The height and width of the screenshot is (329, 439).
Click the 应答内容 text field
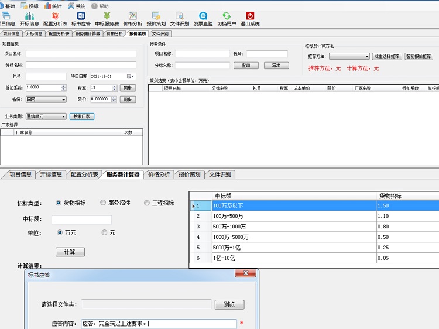[x=159, y=324]
